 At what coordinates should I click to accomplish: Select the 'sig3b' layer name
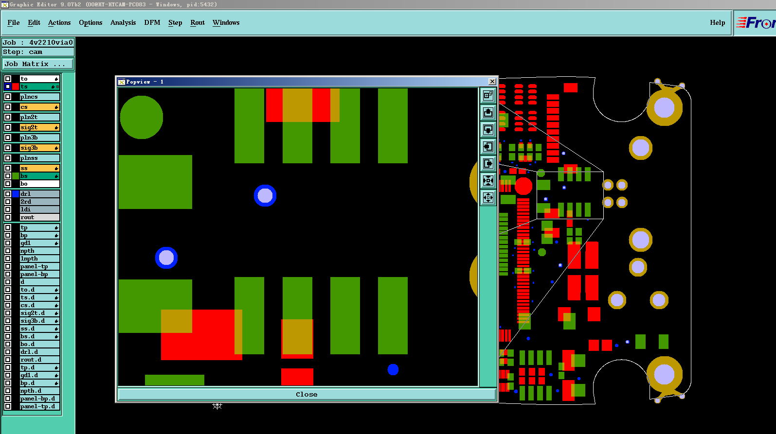39,148
